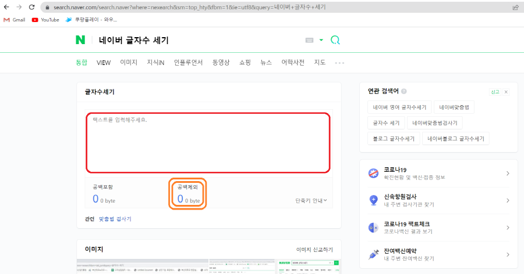Click the browser back arrow

tap(6, 7)
